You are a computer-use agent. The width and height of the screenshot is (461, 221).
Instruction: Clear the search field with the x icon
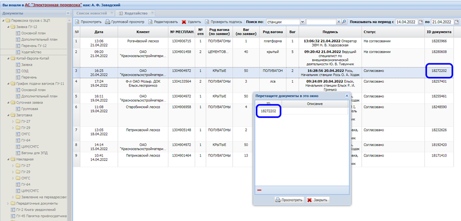pos(339,22)
